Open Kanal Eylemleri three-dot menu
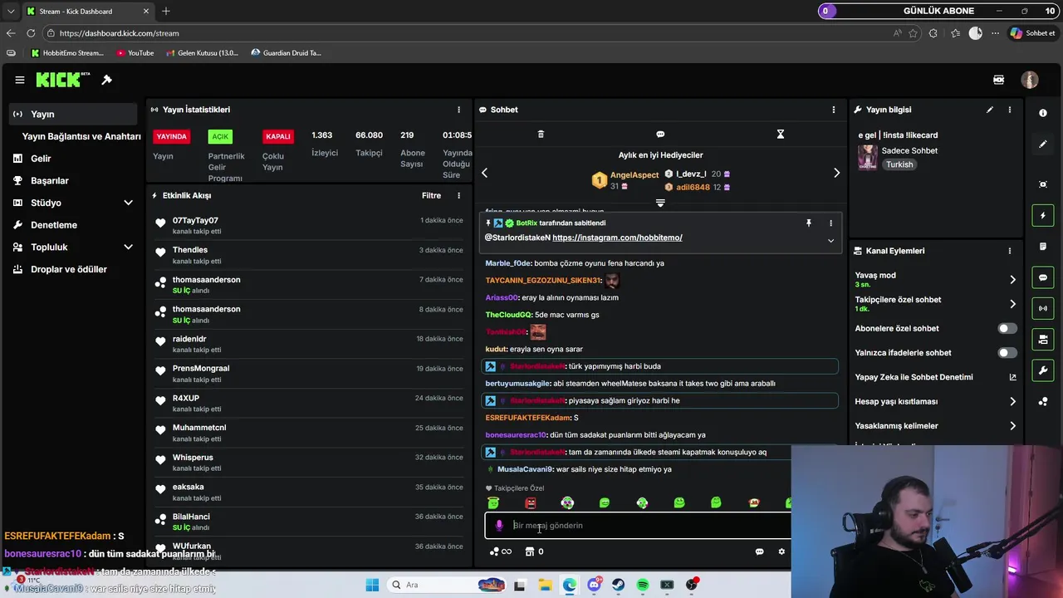The height and width of the screenshot is (598, 1063). 1010,251
